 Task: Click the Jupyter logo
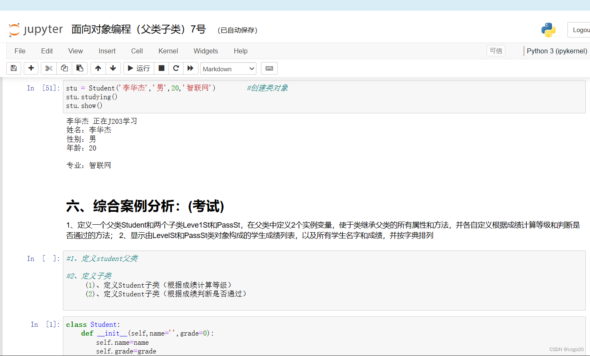[36, 30]
